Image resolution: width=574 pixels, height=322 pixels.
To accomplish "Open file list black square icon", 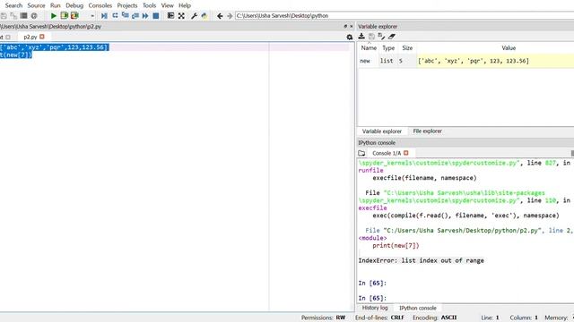I will tap(24, 16).
